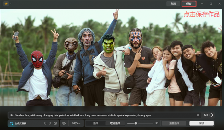The height and width of the screenshot is (130, 224).
Task: Click the 取消 cancel button
Action: [173, 4]
